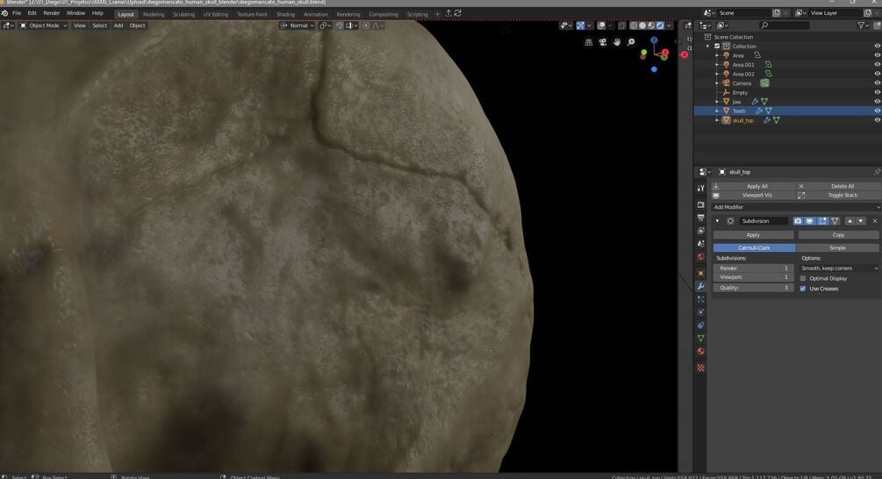Enable the Optimal Display checkbox
The height and width of the screenshot is (479, 882).
[803, 278]
